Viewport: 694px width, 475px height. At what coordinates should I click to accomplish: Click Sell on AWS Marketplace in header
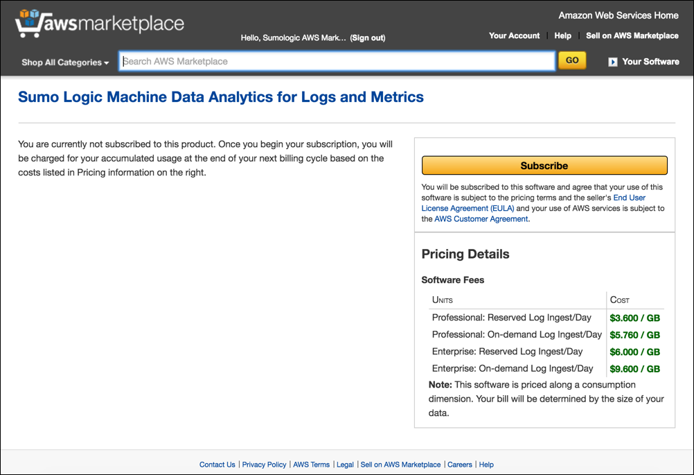point(632,35)
